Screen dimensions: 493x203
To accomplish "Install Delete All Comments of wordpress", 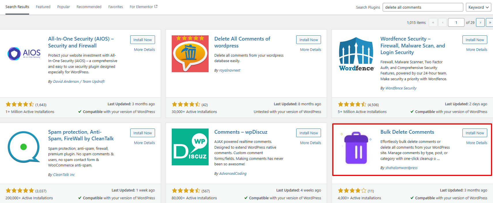I will (308, 40).
